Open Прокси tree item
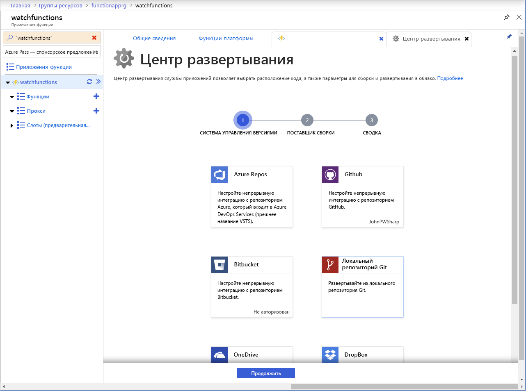Screen dimensions: 526x391 (36, 111)
